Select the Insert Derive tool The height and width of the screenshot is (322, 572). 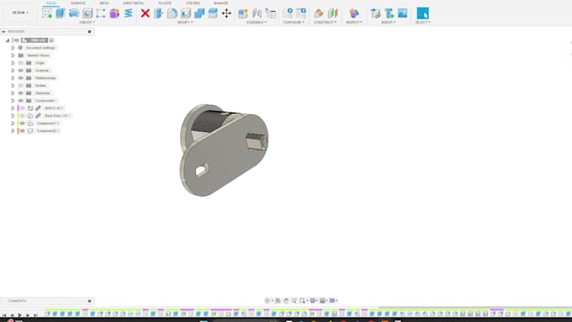[375, 13]
